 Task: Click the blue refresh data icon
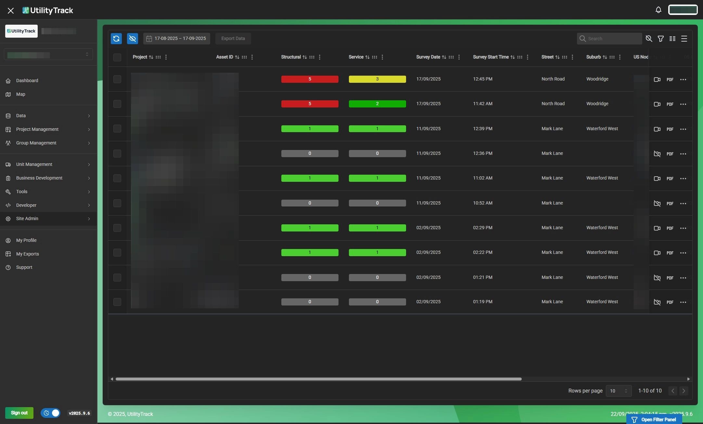click(116, 39)
